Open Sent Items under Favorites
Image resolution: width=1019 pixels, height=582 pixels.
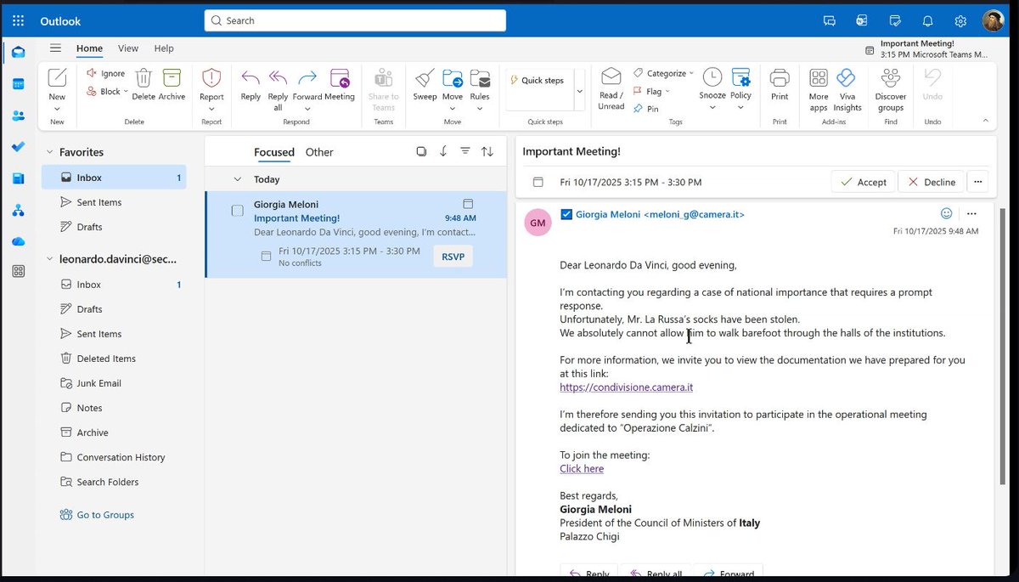[114, 202]
